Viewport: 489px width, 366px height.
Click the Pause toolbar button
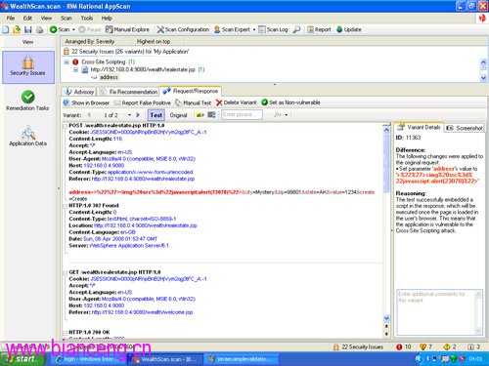click(x=90, y=29)
